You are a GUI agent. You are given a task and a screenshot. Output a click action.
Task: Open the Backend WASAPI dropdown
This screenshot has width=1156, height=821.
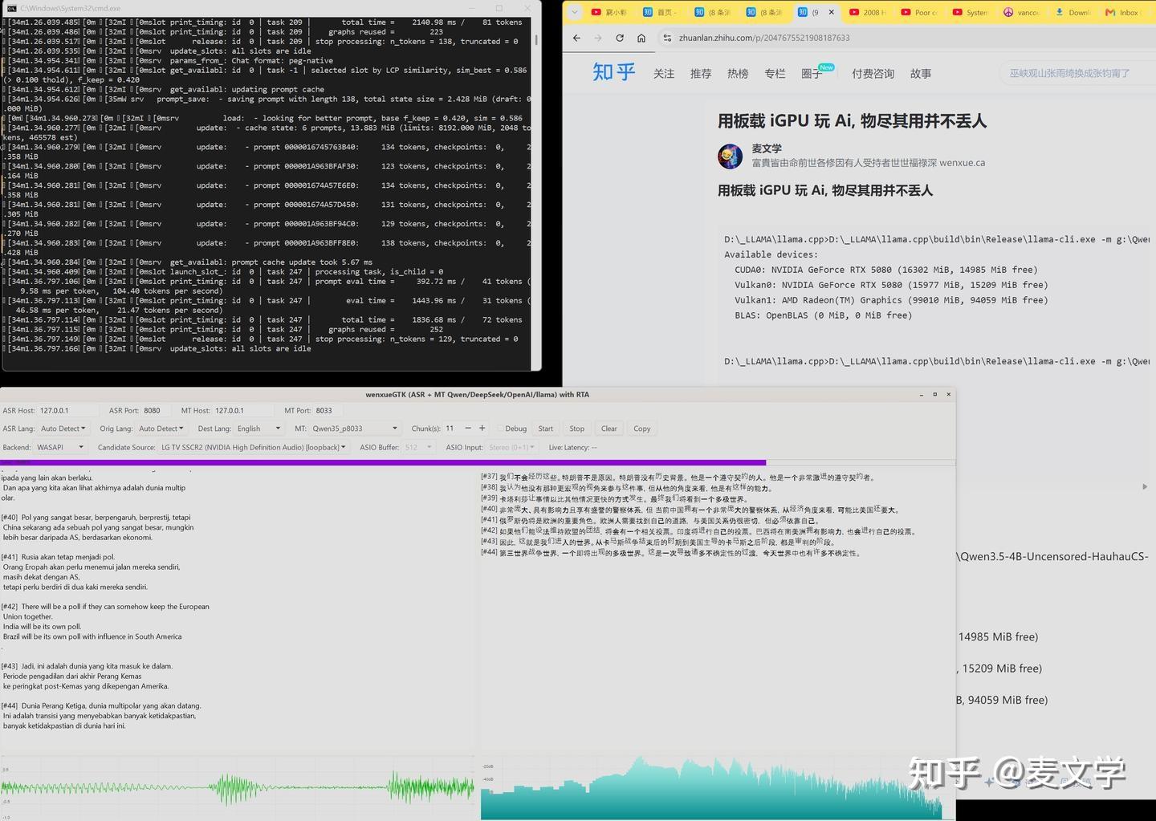[x=60, y=447]
